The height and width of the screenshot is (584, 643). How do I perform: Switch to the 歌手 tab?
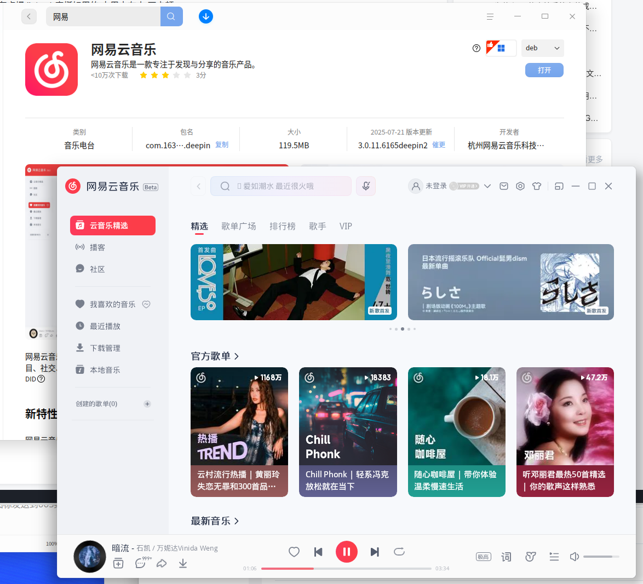(x=318, y=226)
